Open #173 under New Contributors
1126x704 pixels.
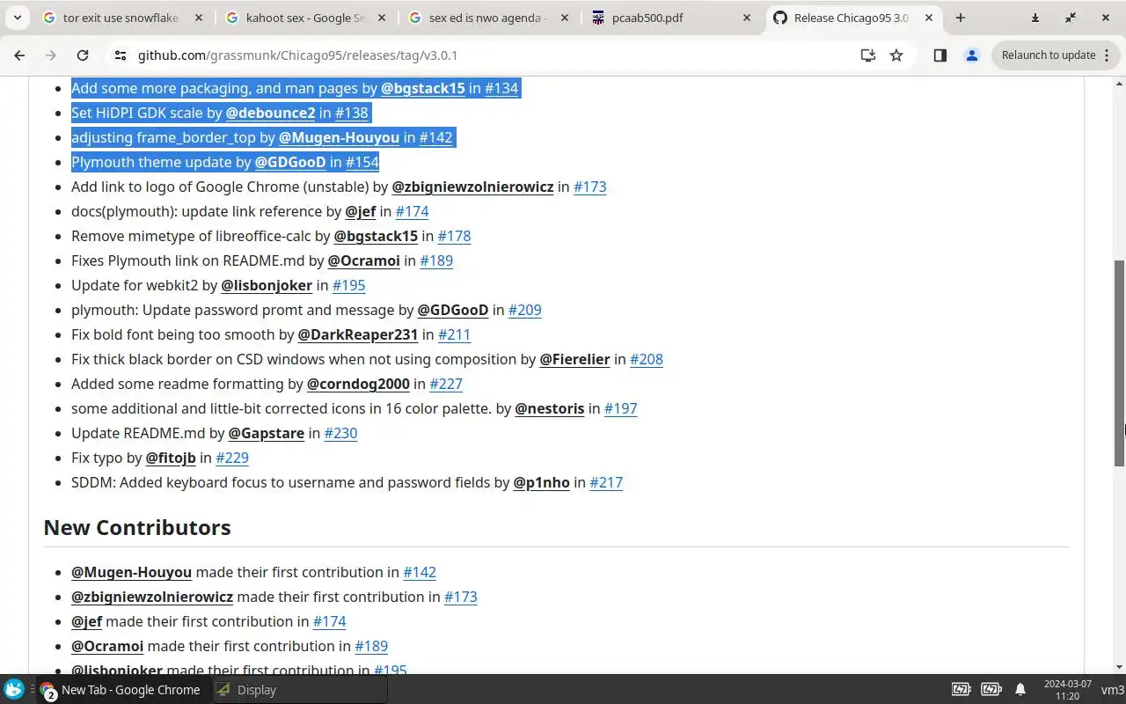click(461, 597)
